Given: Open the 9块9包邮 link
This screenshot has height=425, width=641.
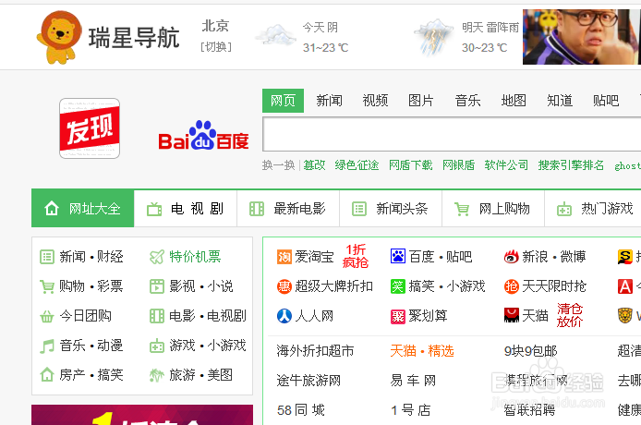Looking at the screenshot, I should click(x=530, y=351).
